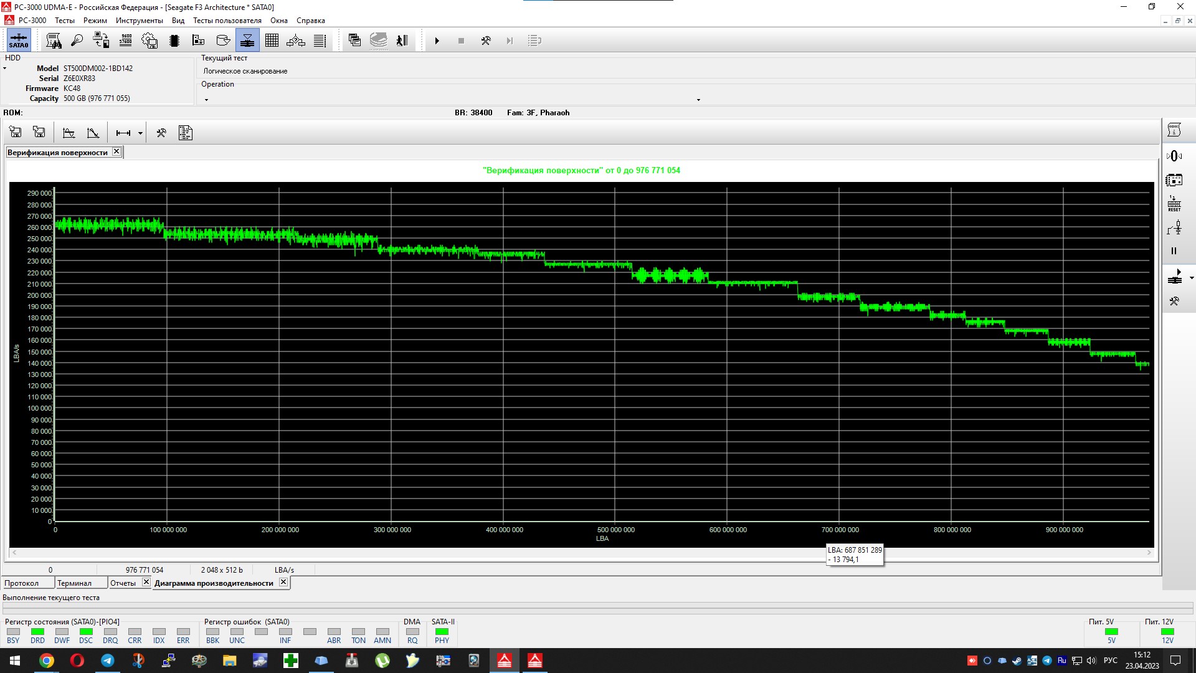Open the ROM chip icon
Image resolution: width=1196 pixels, height=673 pixels.
(x=174, y=41)
